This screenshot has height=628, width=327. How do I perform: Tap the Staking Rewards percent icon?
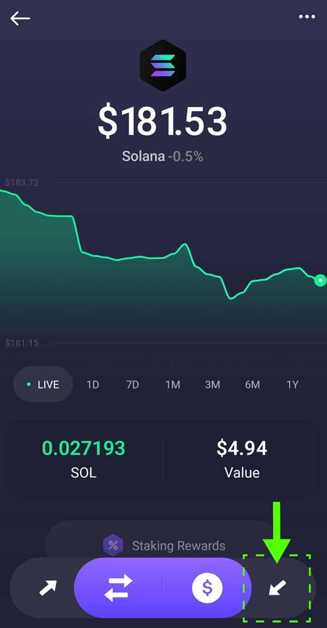pyautogui.click(x=113, y=546)
